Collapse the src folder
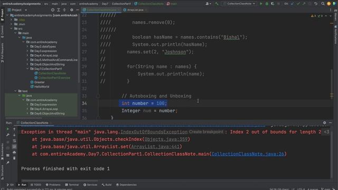Image resolution: width=338 pixels, height=190 pixels. click(12, 28)
